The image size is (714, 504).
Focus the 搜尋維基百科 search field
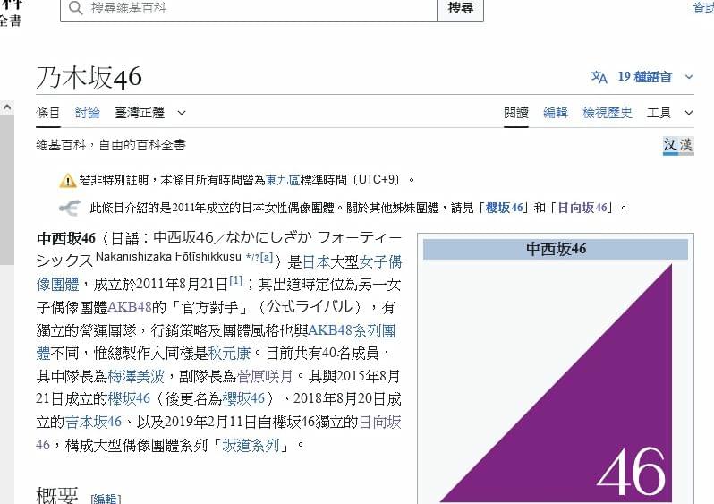click(249, 9)
